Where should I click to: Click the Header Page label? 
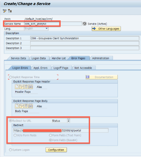23,92
